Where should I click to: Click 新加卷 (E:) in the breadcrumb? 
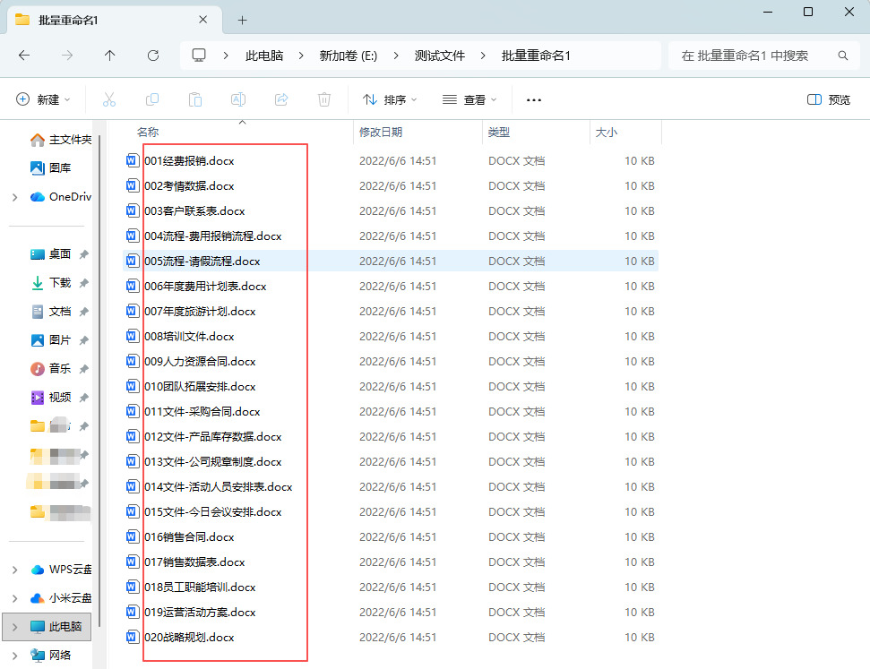(x=349, y=56)
